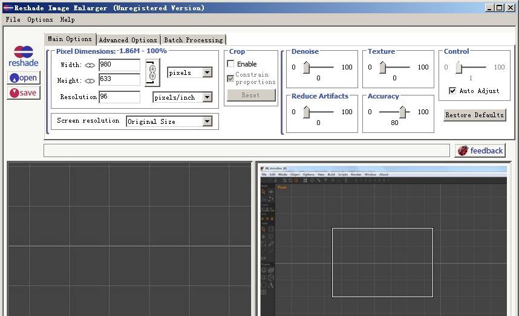Screen dimensions: 519x316
Task: Expand the Screen resolution Original Size dropdown
Action: pos(207,121)
